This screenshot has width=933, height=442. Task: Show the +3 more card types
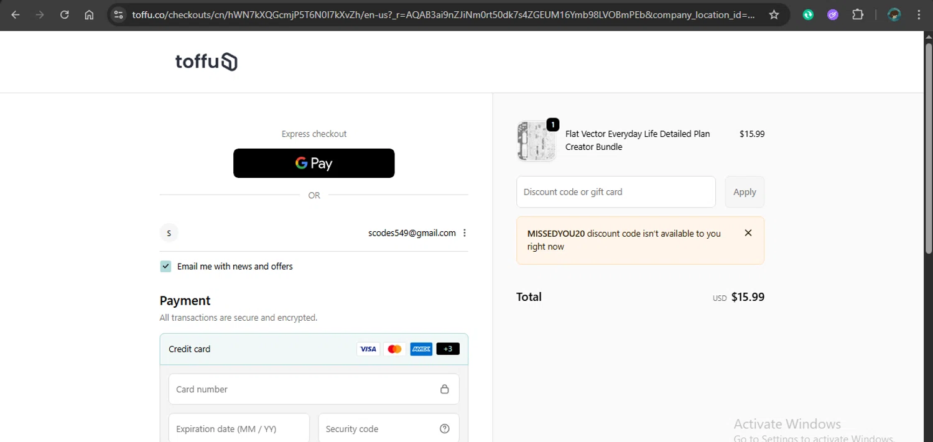[x=448, y=349]
